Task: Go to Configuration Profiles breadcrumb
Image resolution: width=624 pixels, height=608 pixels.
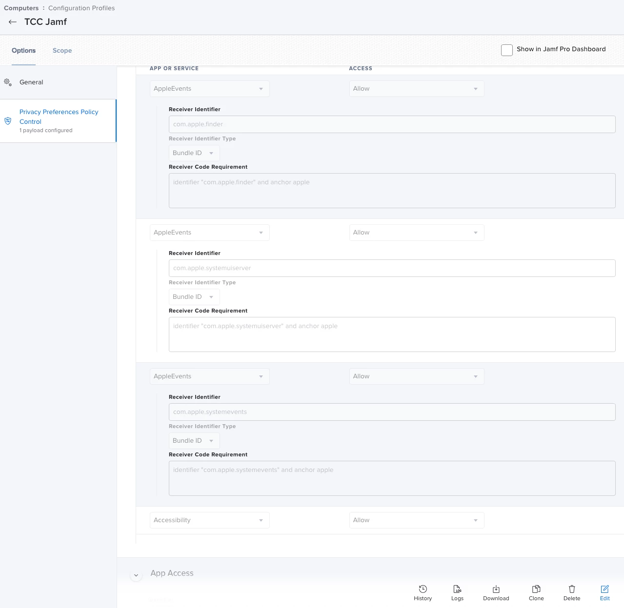Action: pyautogui.click(x=81, y=8)
